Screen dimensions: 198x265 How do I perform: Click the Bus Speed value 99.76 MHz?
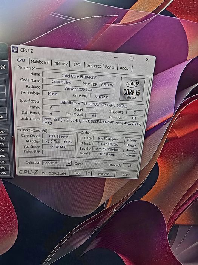[58, 147]
